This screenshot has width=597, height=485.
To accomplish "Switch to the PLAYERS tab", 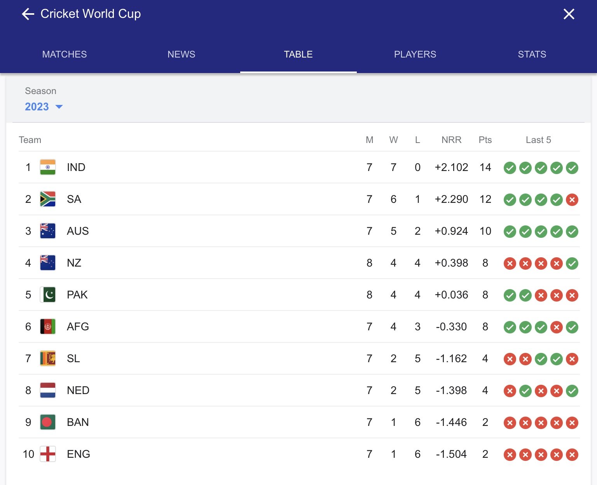I will click(x=415, y=54).
